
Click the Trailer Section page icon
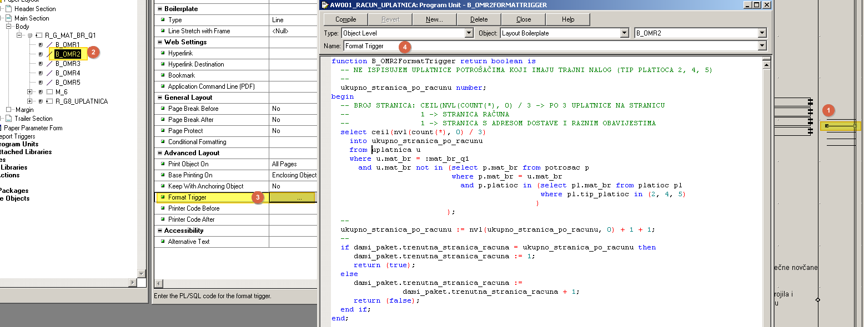tap(8, 119)
